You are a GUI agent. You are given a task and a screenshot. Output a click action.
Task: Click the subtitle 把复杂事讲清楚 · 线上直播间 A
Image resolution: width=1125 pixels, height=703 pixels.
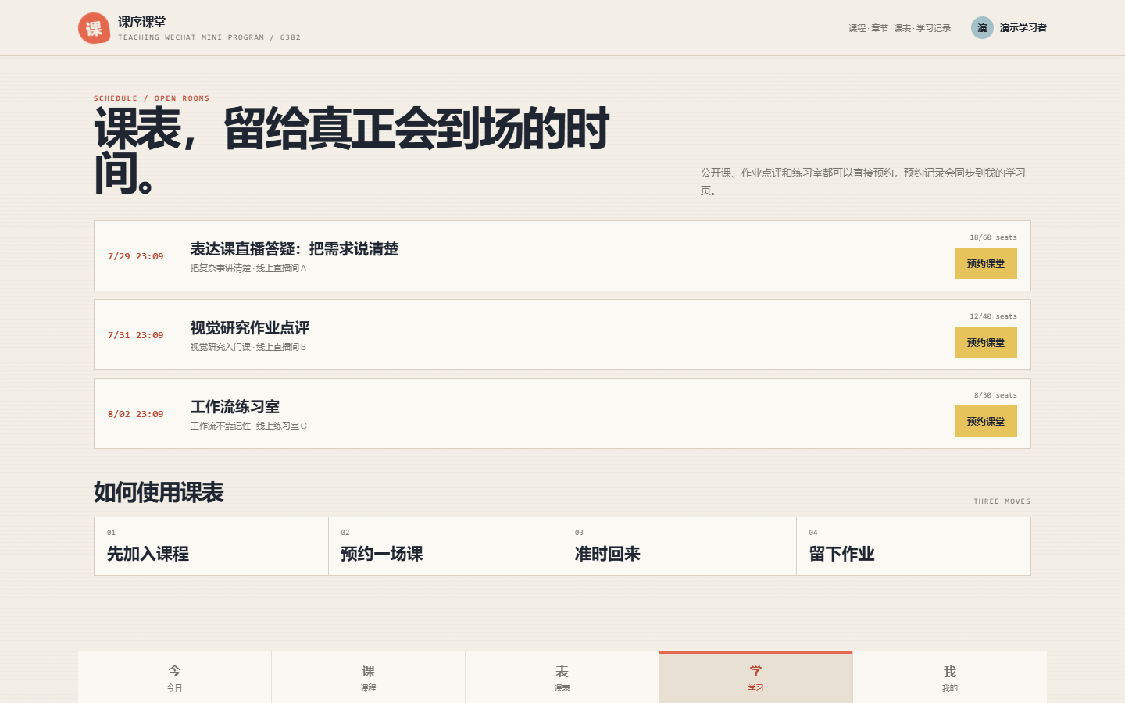click(248, 268)
